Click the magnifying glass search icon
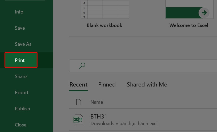 [x=82, y=66]
